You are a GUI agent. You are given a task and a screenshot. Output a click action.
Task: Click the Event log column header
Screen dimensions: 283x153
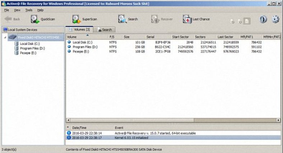[x=197, y=128]
